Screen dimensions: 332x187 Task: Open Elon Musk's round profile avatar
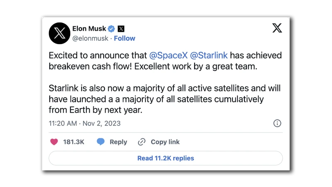tap(59, 33)
